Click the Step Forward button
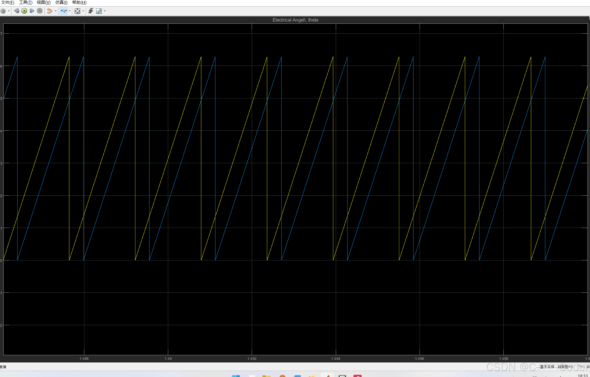This screenshot has width=590, height=377. (32, 11)
